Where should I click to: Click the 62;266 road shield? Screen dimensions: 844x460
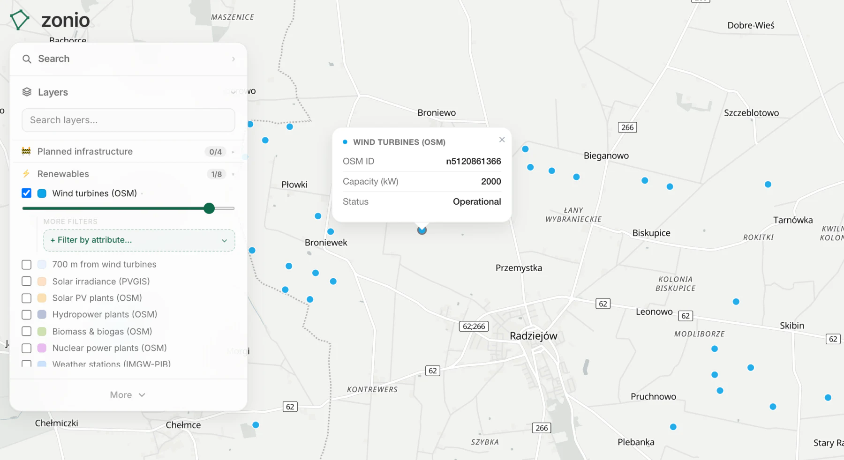click(474, 326)
